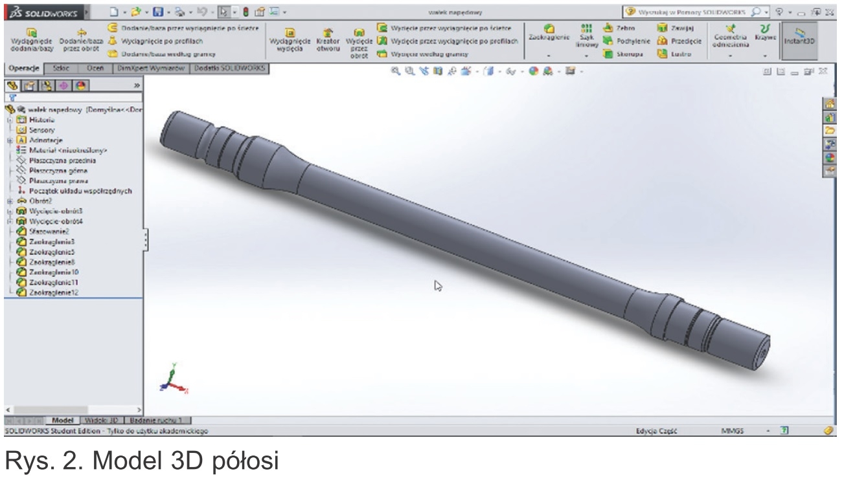Open the Dodatki SOLIDWORKS tab
Viewport: 844px width, 482px height.
tap(229, 68)
